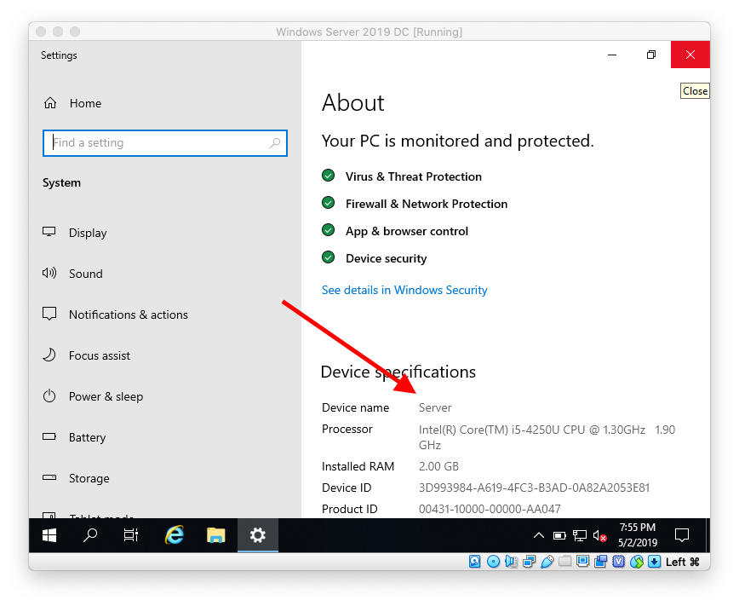Click See details in Windows Security link

click(x=404, y=290)
